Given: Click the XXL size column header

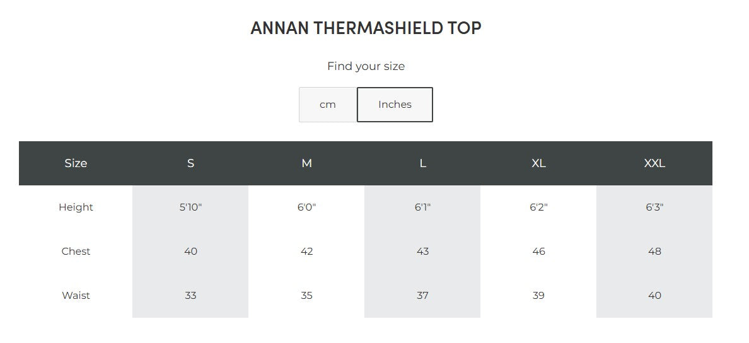Looking at the screenshot, I should 654,163.
